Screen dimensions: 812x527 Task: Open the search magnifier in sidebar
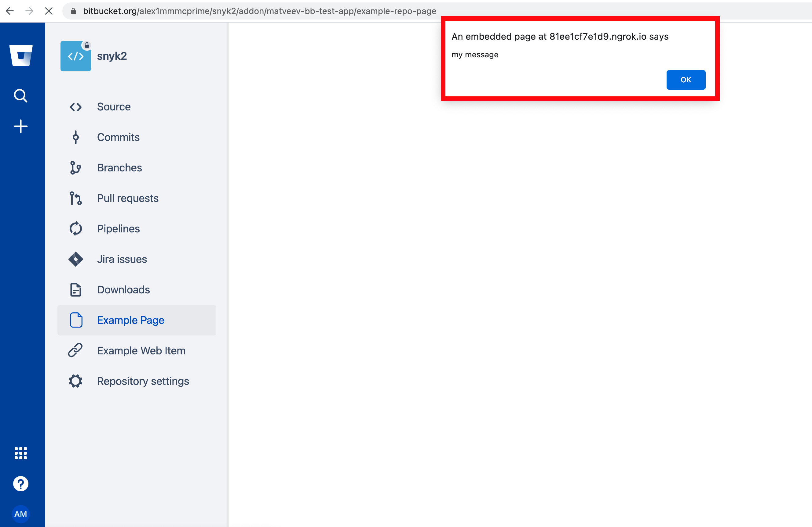[20, 96]
